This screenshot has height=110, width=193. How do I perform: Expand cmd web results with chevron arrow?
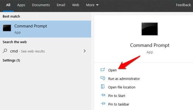coord(85,51)
